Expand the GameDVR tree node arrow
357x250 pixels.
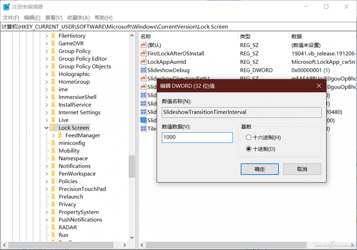[x=46, y=43]
